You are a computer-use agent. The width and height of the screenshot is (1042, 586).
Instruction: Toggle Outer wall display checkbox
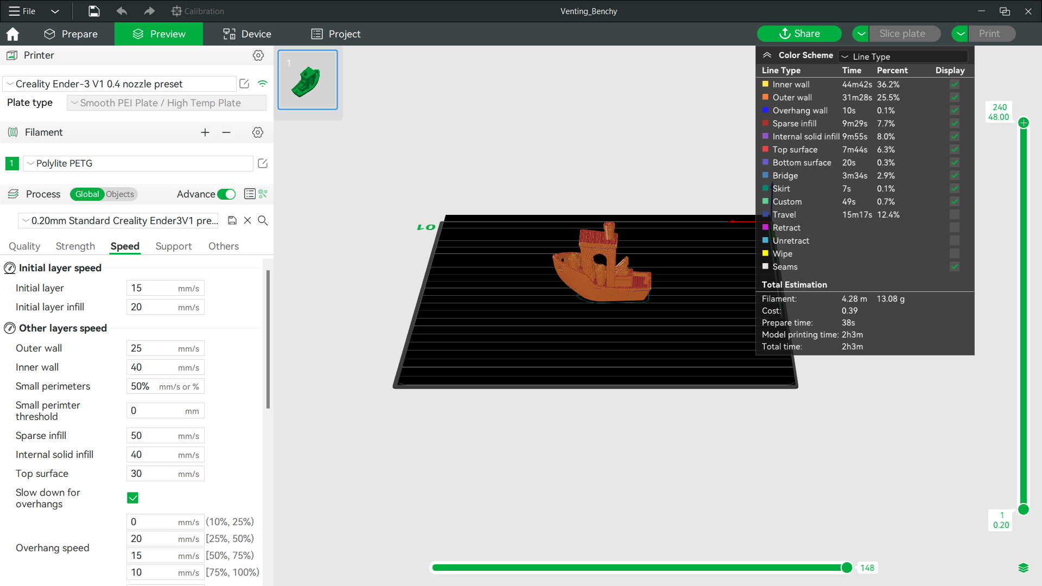pos(955,98)
